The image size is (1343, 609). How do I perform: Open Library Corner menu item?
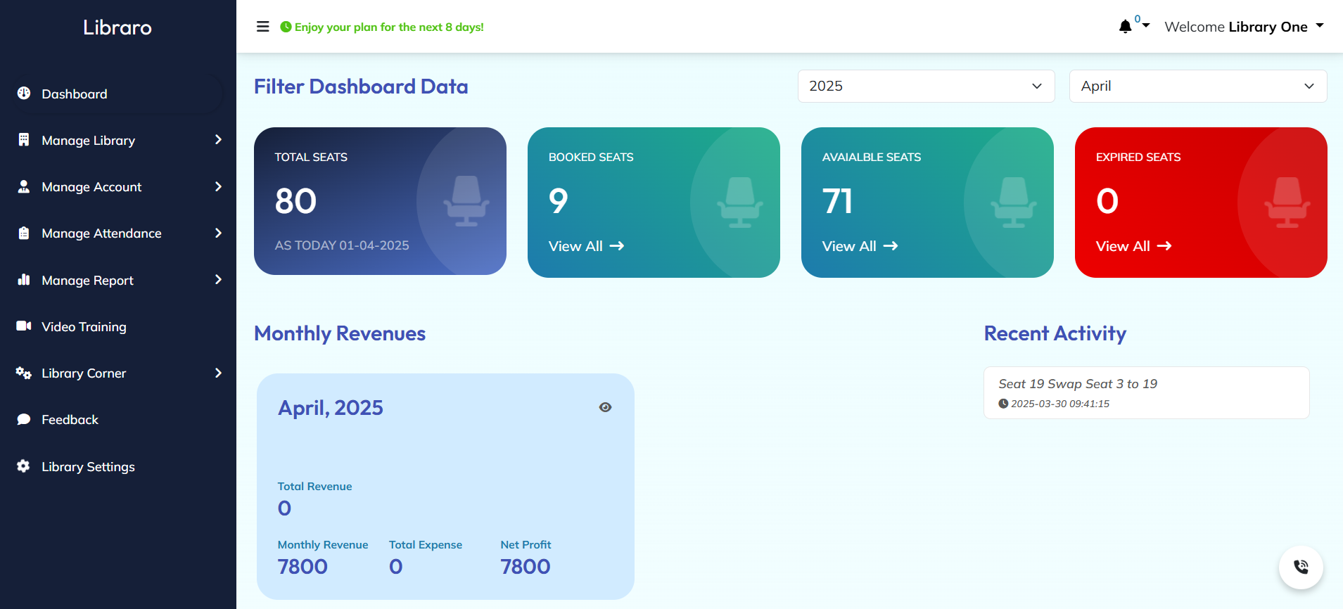[118, 373]
